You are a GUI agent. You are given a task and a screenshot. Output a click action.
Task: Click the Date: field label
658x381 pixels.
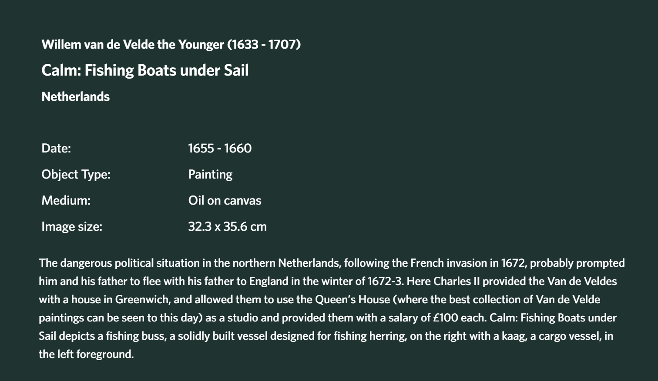(x=56, y=148)
